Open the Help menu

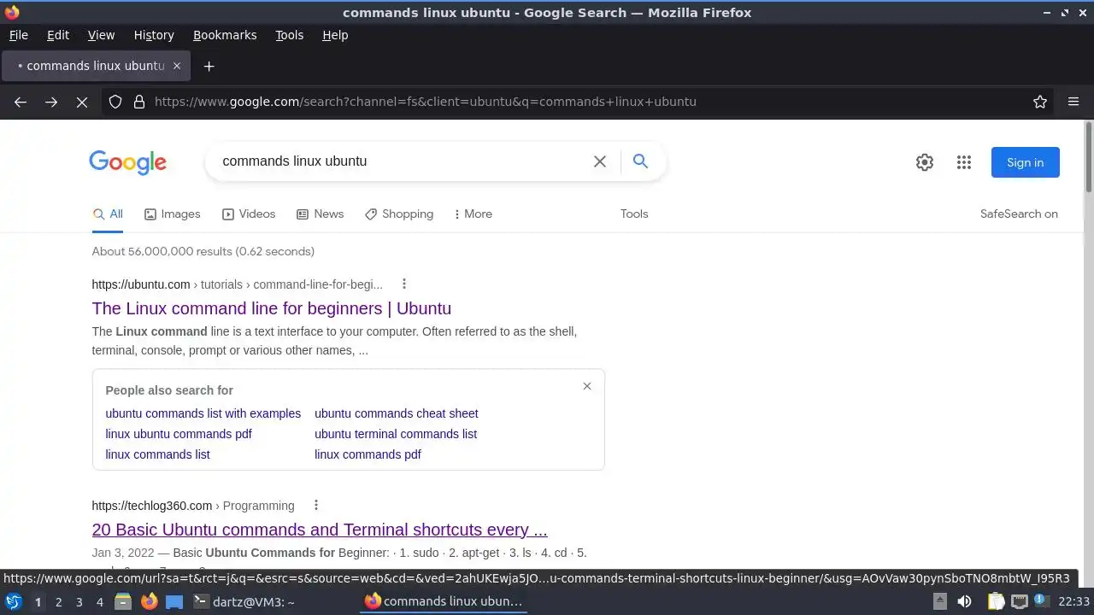coord(335,35)
